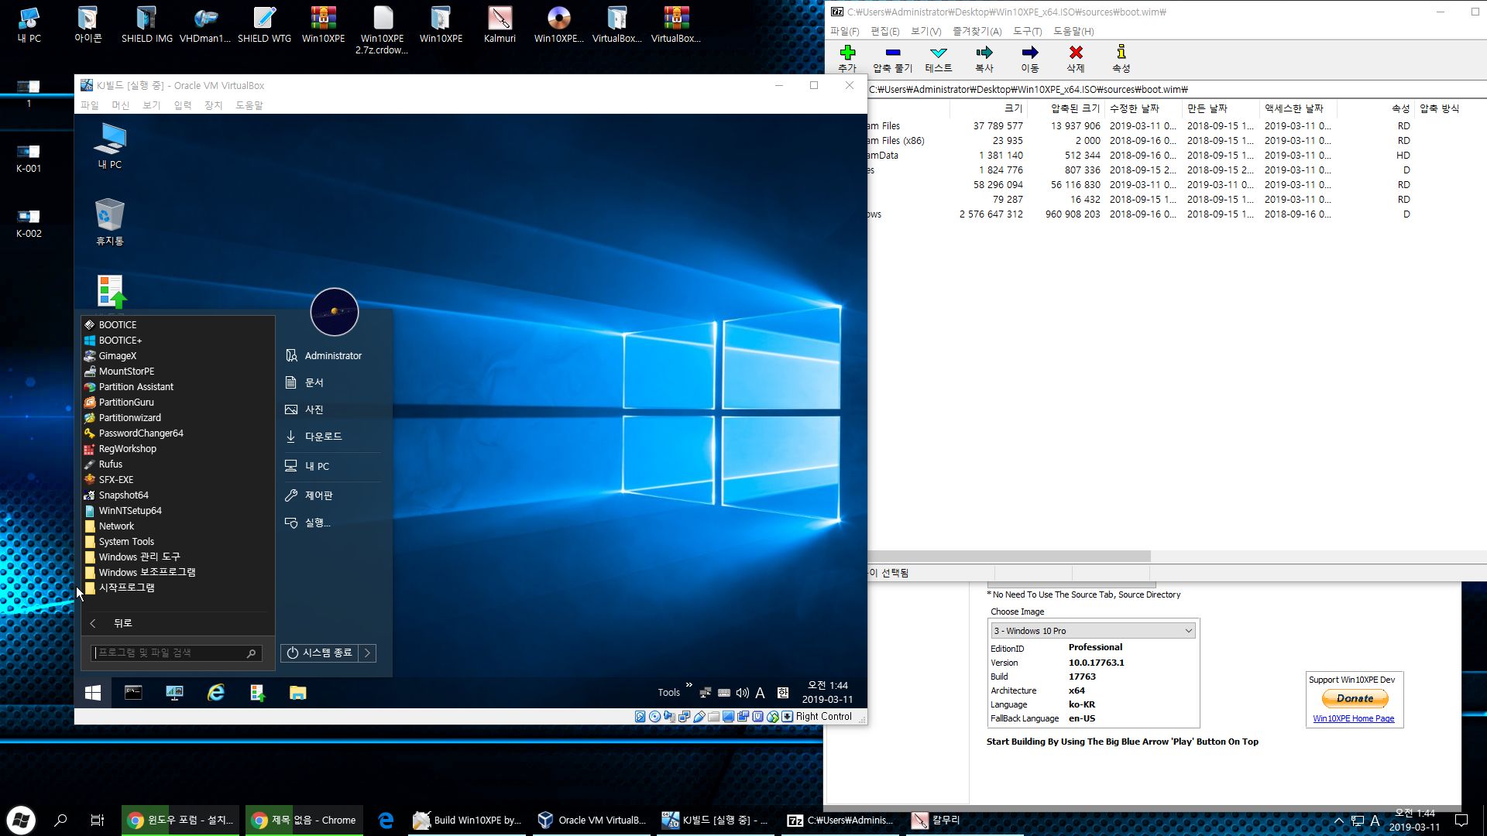Open 7-Zip 파일(F) menu

pos(844,31)
